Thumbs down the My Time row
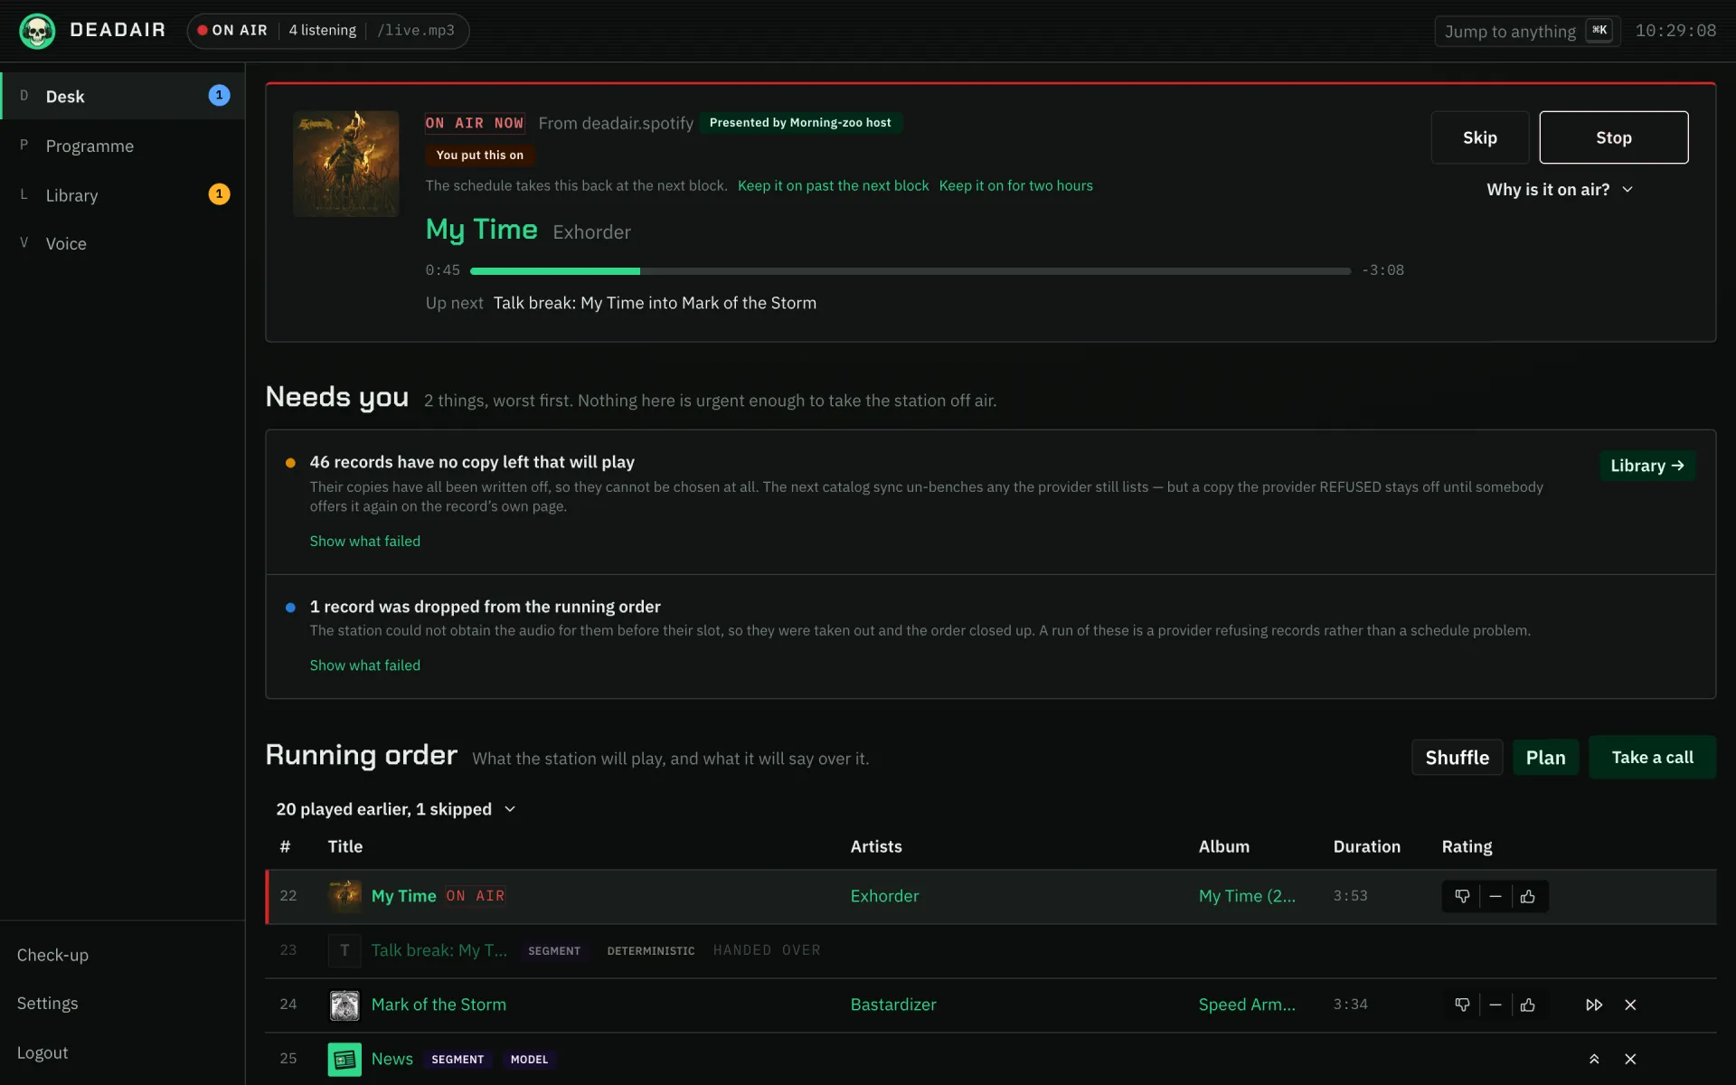Viewport: 1736px width, 1085px height. [x=1462, y=896]
